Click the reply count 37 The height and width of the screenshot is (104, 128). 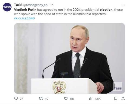click(21, 99)
